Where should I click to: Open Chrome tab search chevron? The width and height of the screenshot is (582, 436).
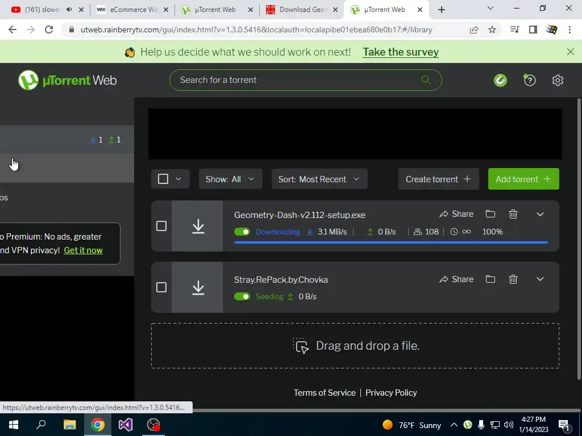coord(490,8)
